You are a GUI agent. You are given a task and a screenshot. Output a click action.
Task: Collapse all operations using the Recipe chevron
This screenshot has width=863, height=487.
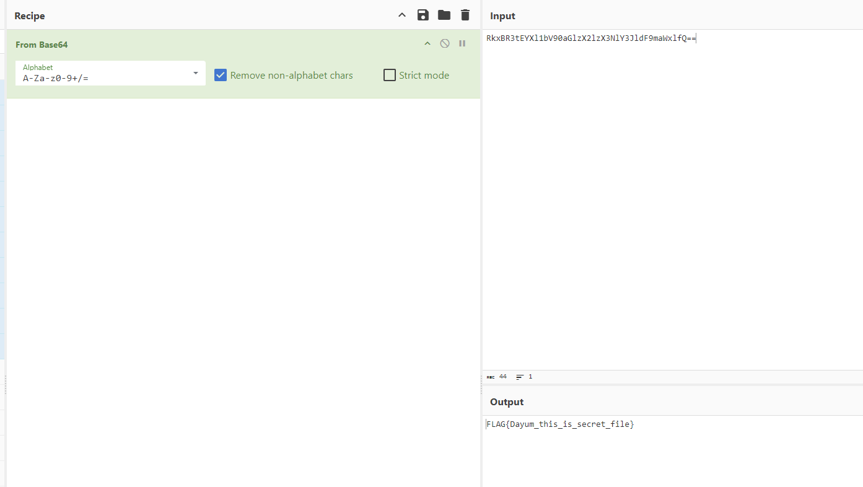tap(402, 15)
